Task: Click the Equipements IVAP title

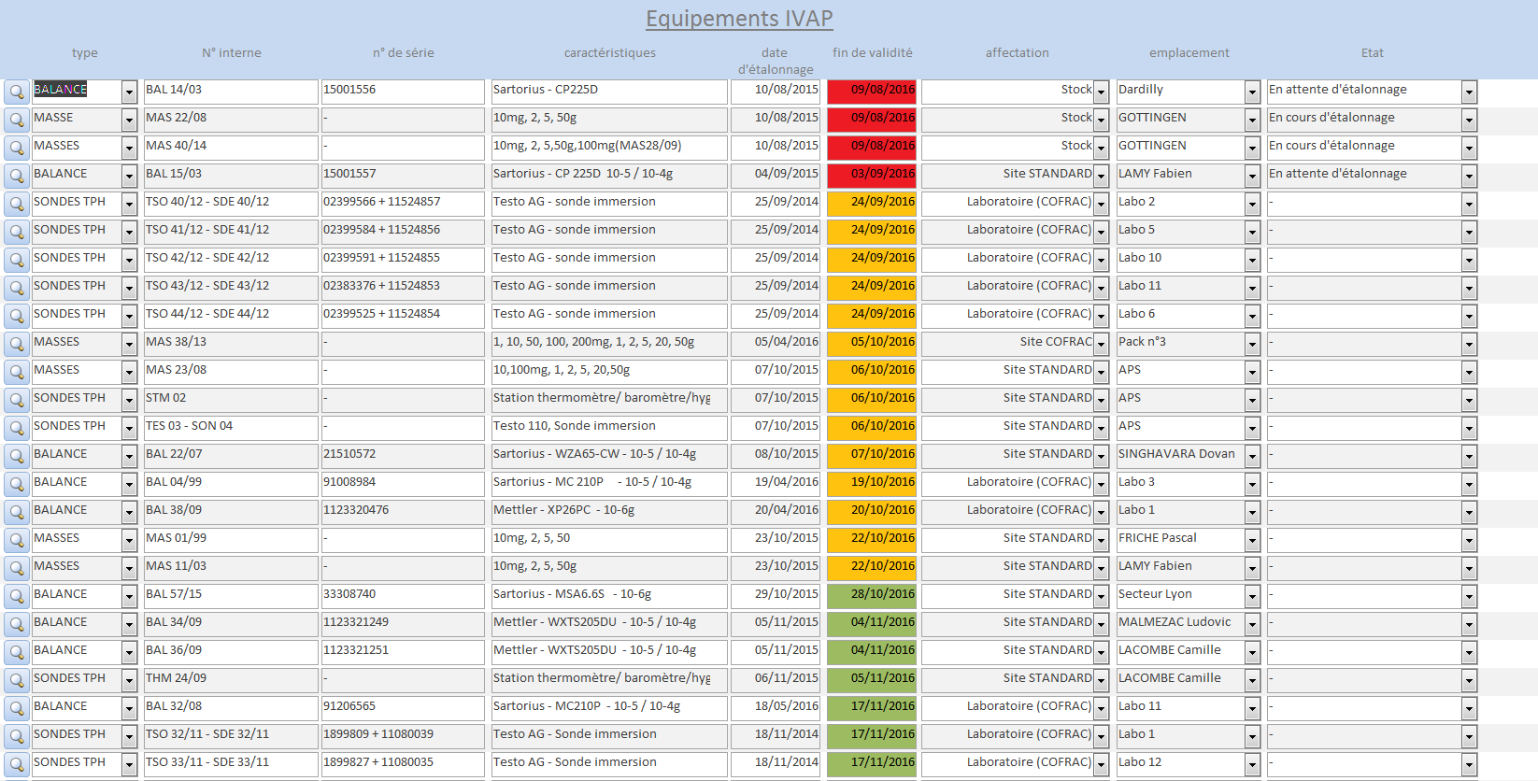Action: click(739, 19)
